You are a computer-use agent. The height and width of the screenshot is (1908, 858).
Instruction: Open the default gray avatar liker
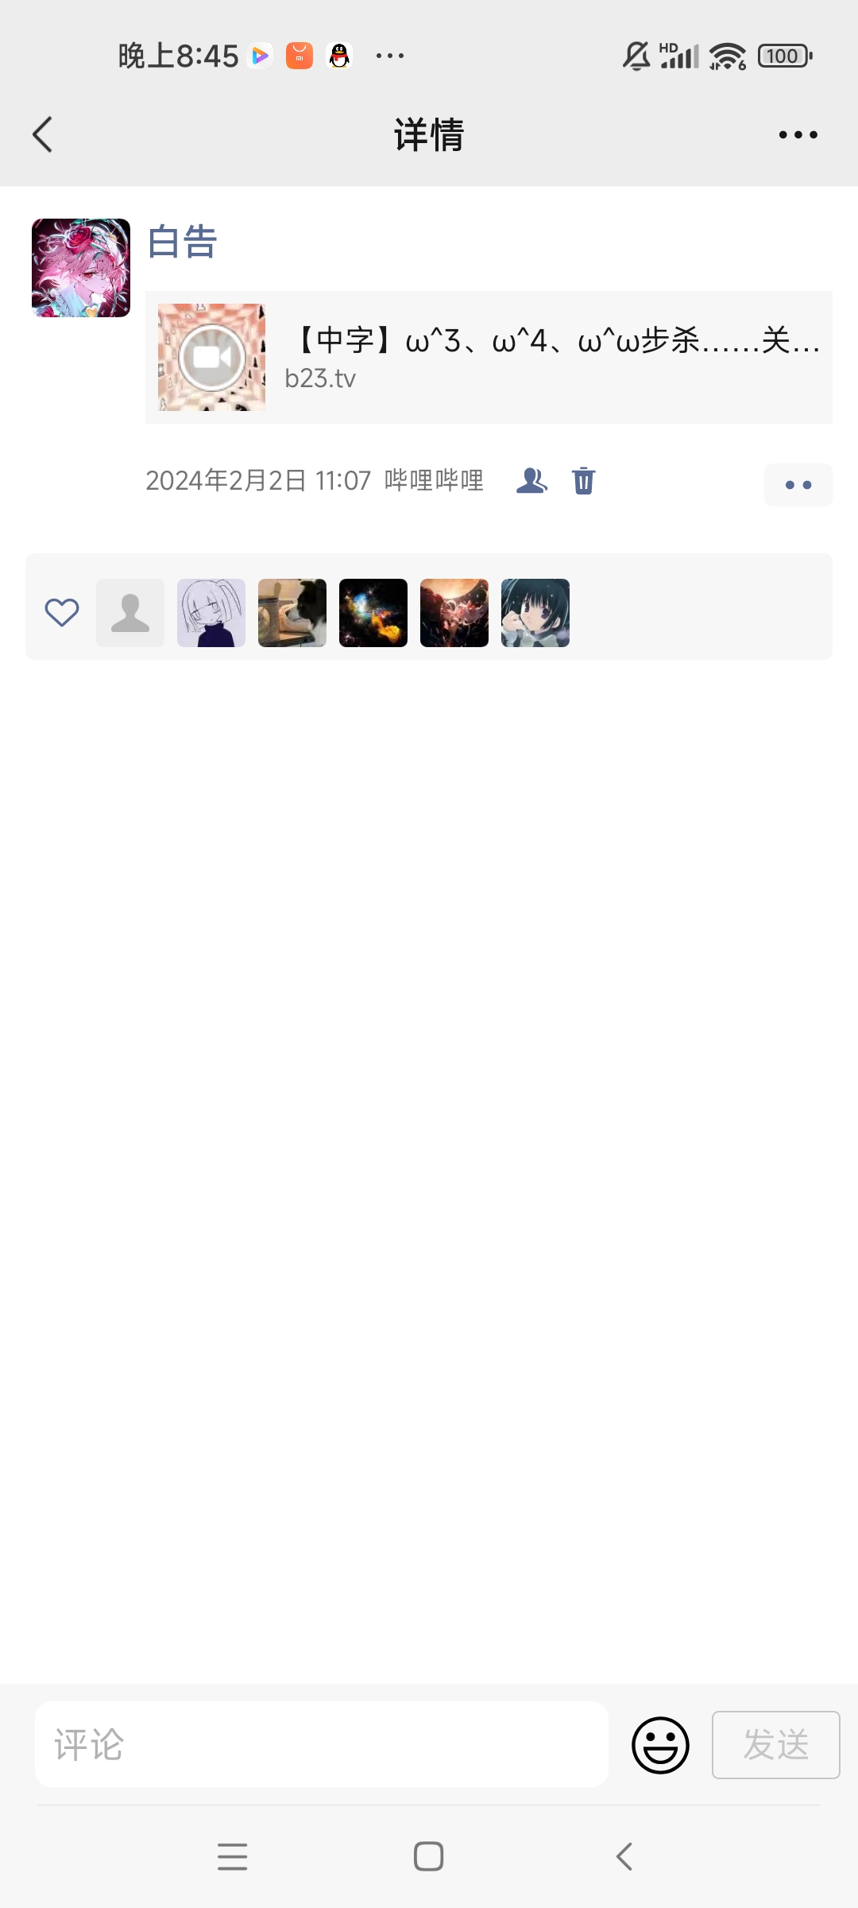130,612
